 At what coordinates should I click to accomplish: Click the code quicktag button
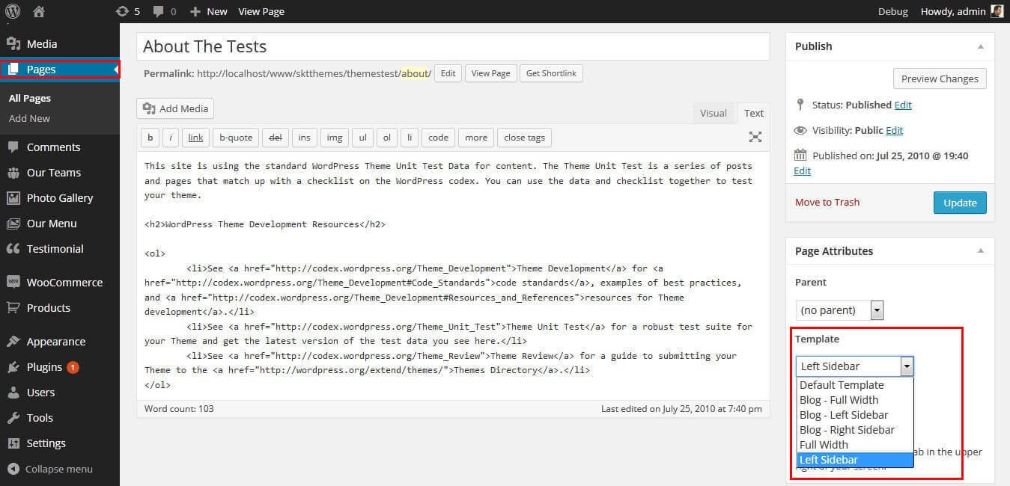(x=439, y=138)
